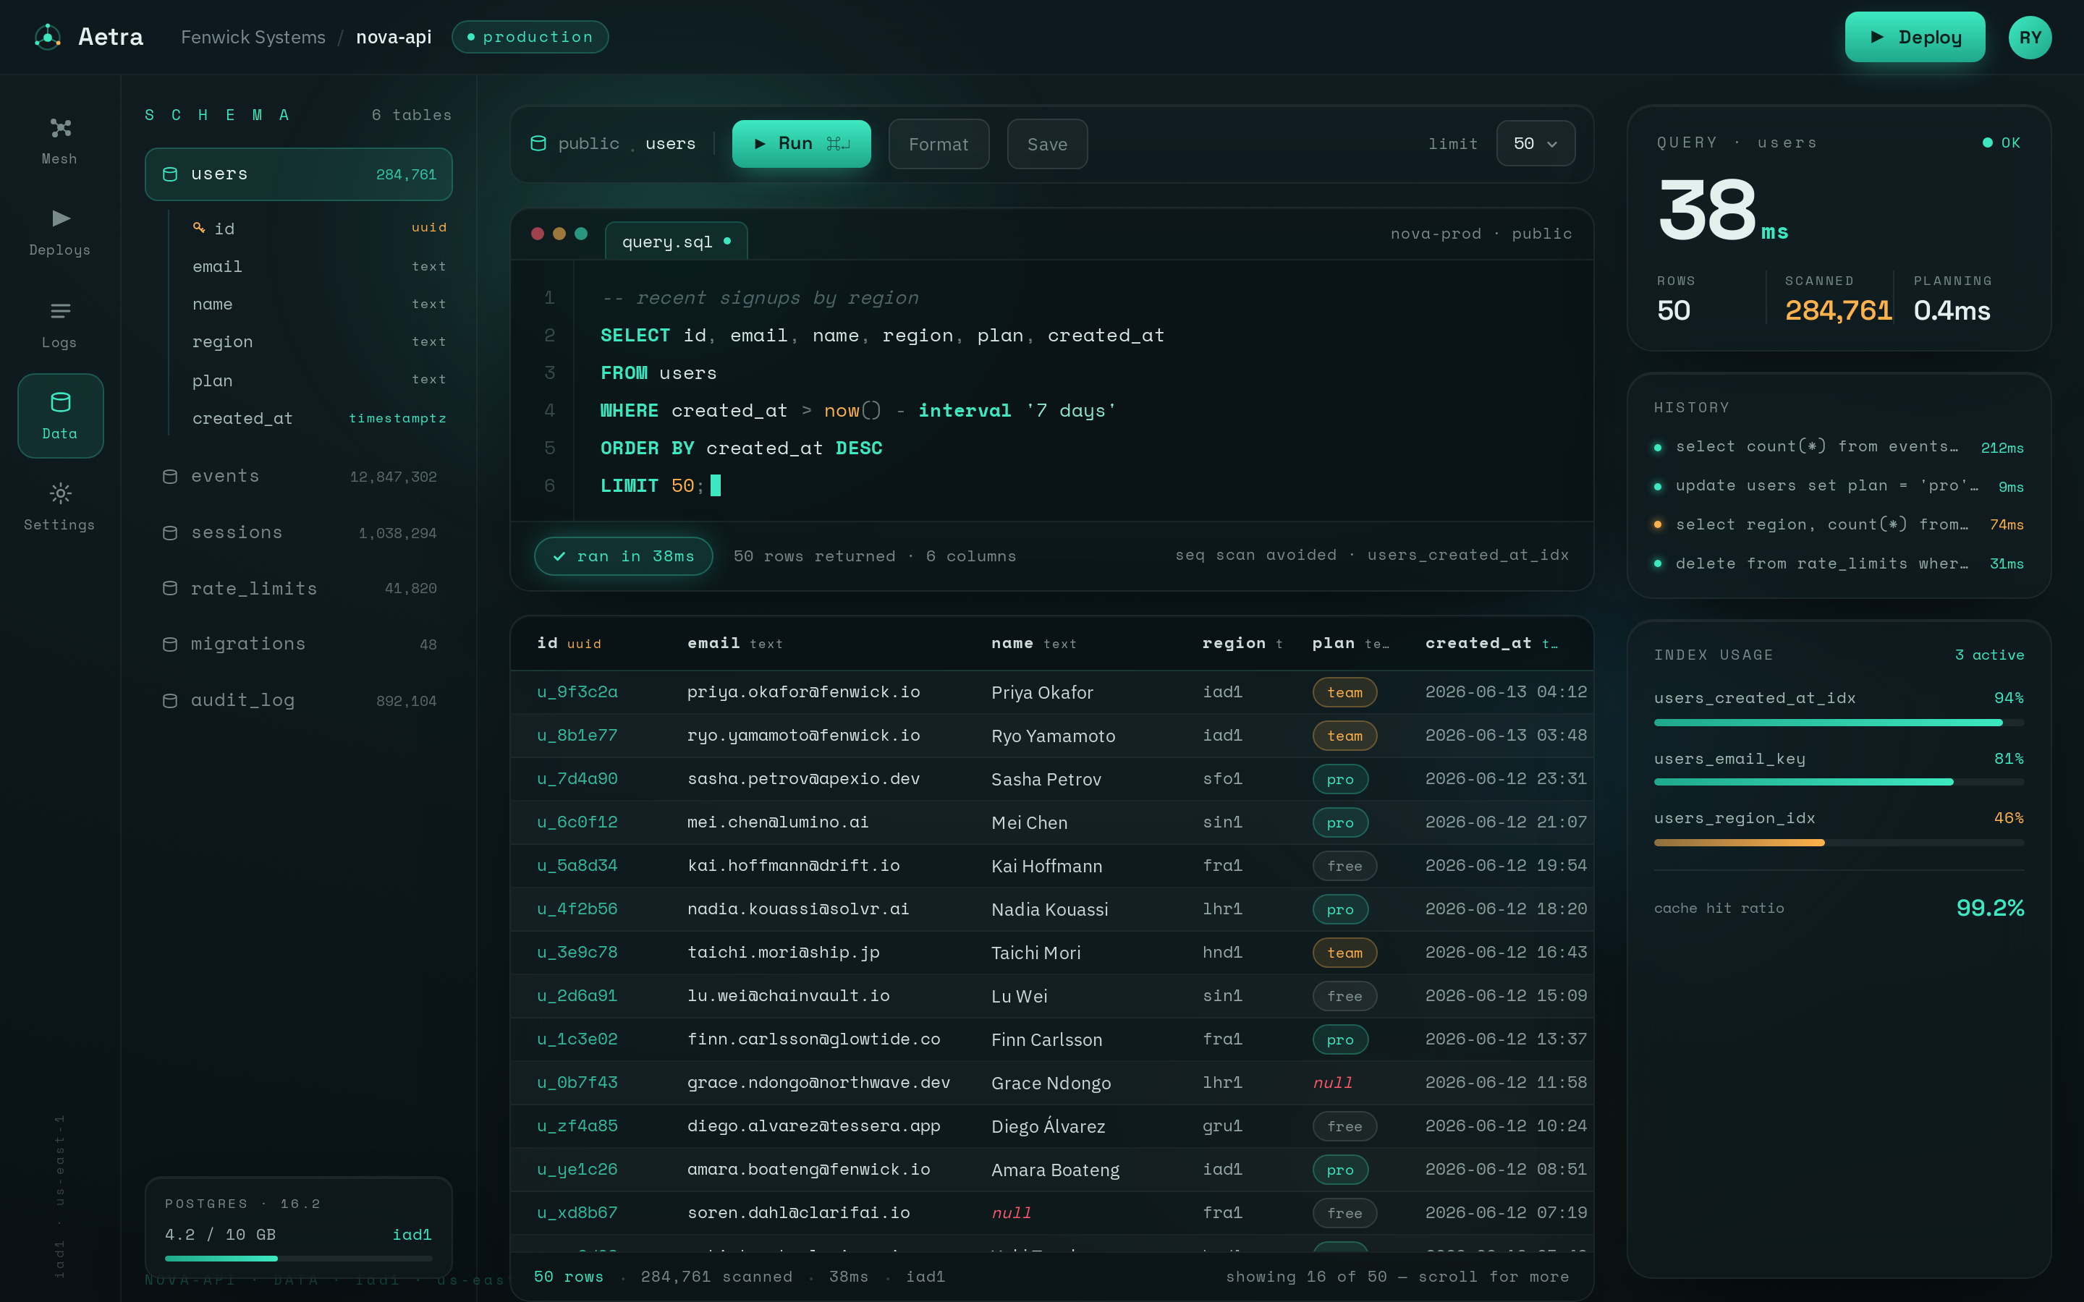Click the events table database icon

pyautogui.click(x=171, y=476)
